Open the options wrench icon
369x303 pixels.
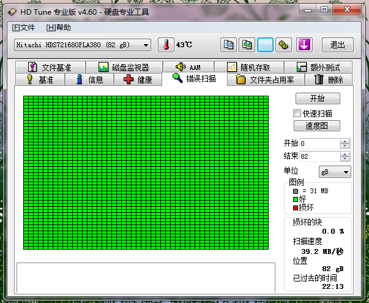(x=283, y=45)
